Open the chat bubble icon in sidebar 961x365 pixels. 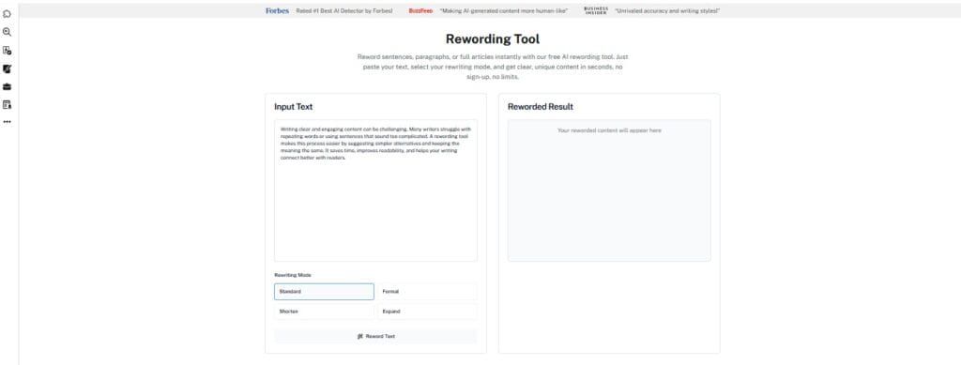[x=8, y=13]
